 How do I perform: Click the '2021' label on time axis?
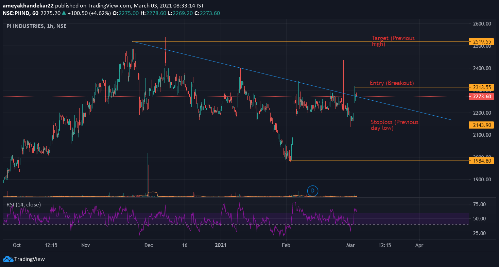pos(221,245)
